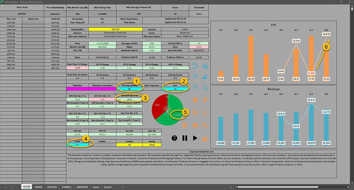Open the blue people group icon
Screen dimensions: 354x190
pos(205,66)
